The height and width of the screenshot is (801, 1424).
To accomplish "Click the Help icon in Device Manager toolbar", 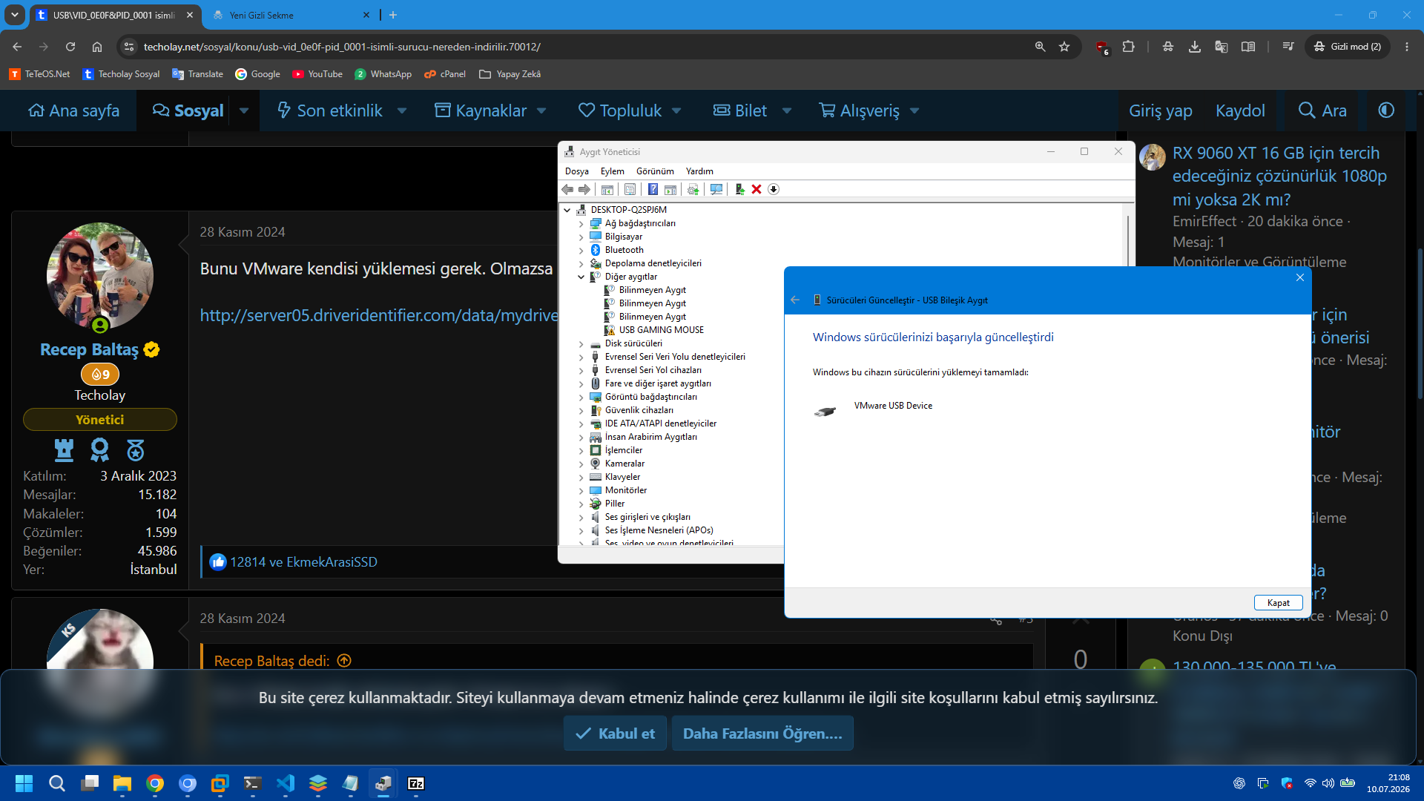I will pyautogui.click(x=653, y=189).
